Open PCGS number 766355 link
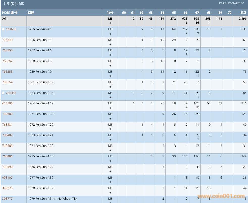Viewport: 248px width, 203px height. [x=11, y=93]
